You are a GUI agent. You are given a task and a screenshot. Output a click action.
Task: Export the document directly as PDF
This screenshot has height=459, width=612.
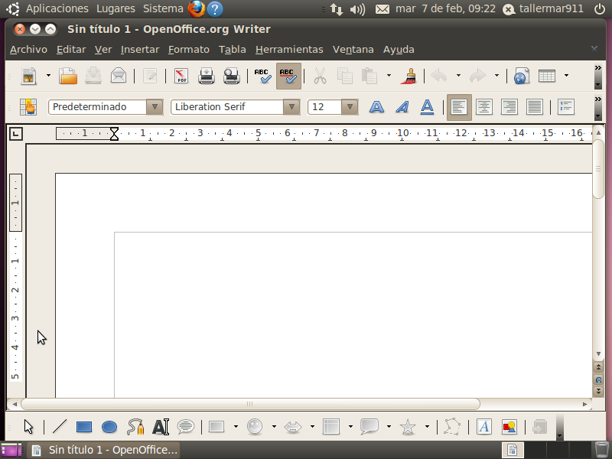click(x=181, y=76)
